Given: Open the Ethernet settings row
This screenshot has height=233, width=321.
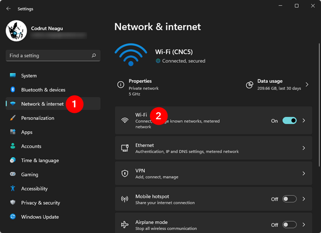Looking at the screenshot, I should pyautogui.click(x=214, y=148).
